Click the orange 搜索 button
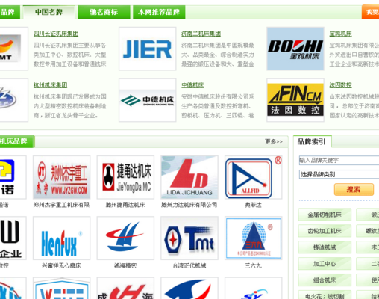This screenshot has height=299, width=379. click(x=354, y=190)
